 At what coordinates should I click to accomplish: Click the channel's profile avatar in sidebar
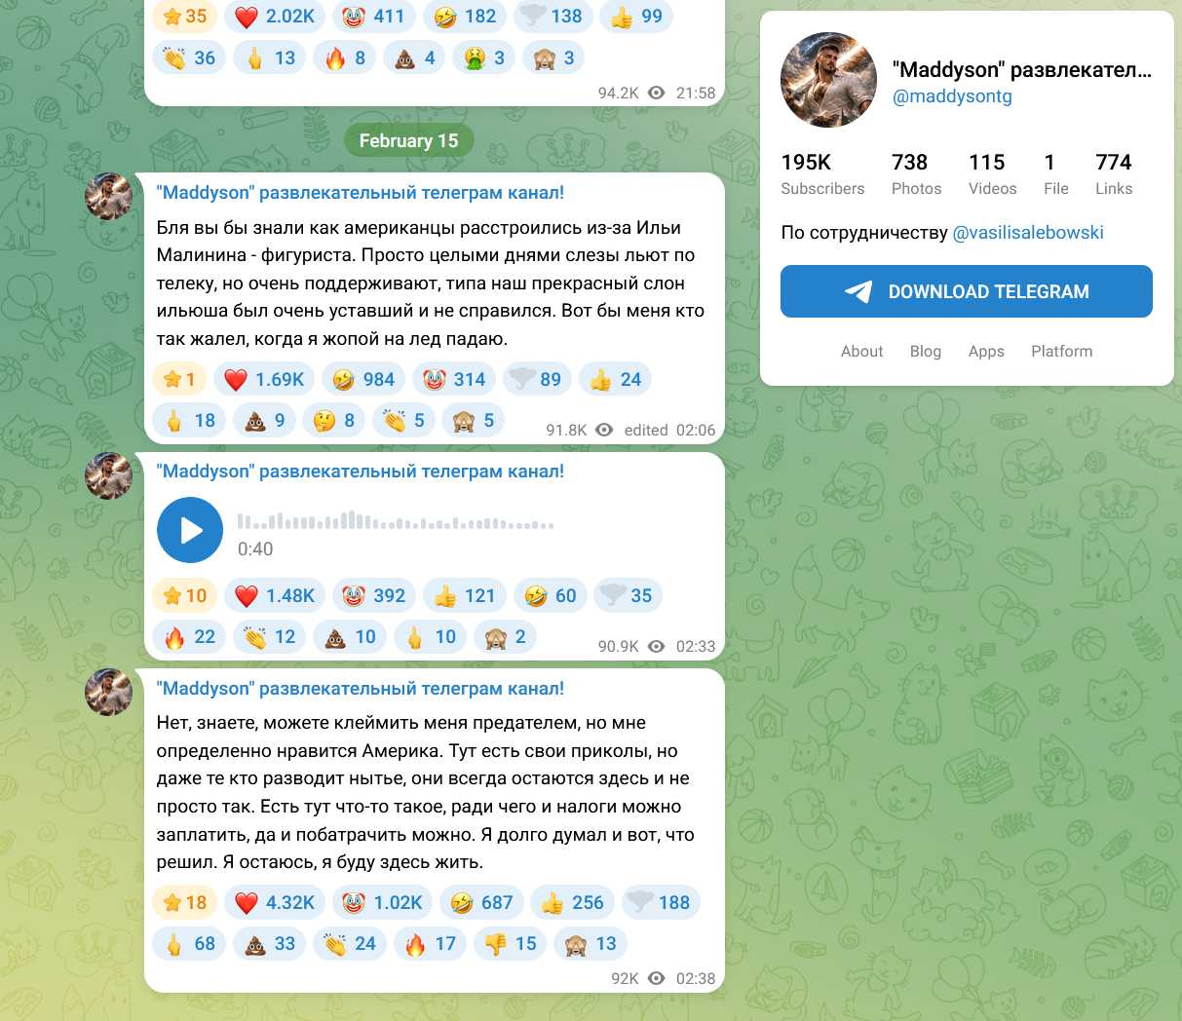pyautogui.click(x=828, y=80)
